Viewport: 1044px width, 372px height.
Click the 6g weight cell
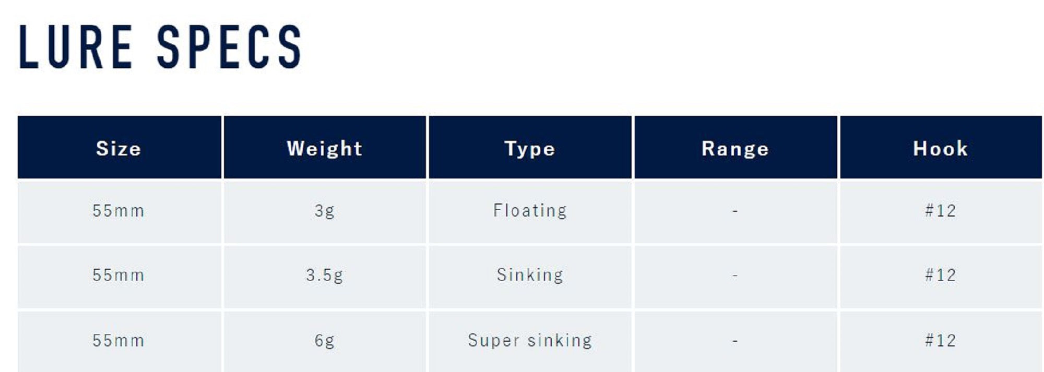324,341
